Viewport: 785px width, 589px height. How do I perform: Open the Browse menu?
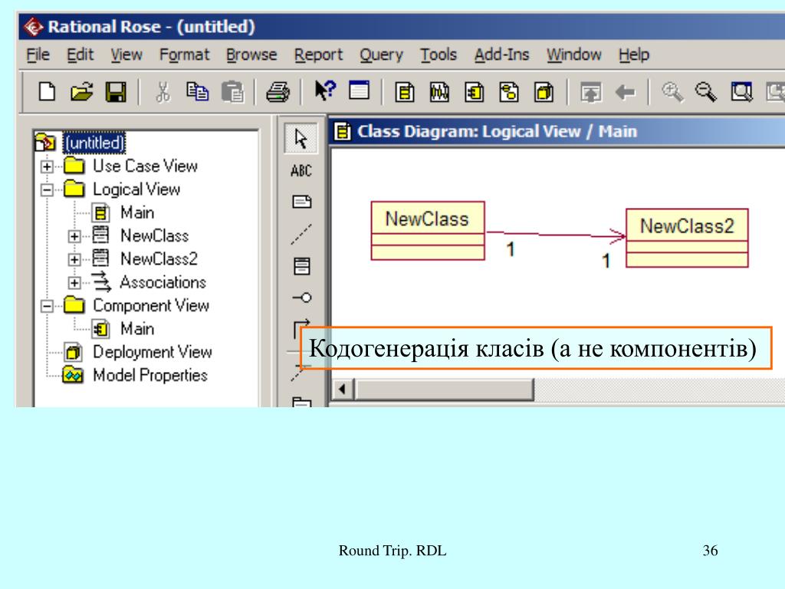251,54
